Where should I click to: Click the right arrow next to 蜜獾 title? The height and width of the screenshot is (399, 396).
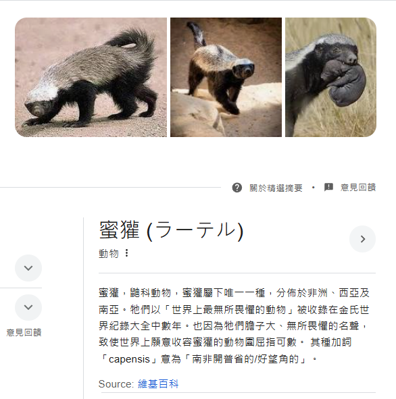(362, 239)
